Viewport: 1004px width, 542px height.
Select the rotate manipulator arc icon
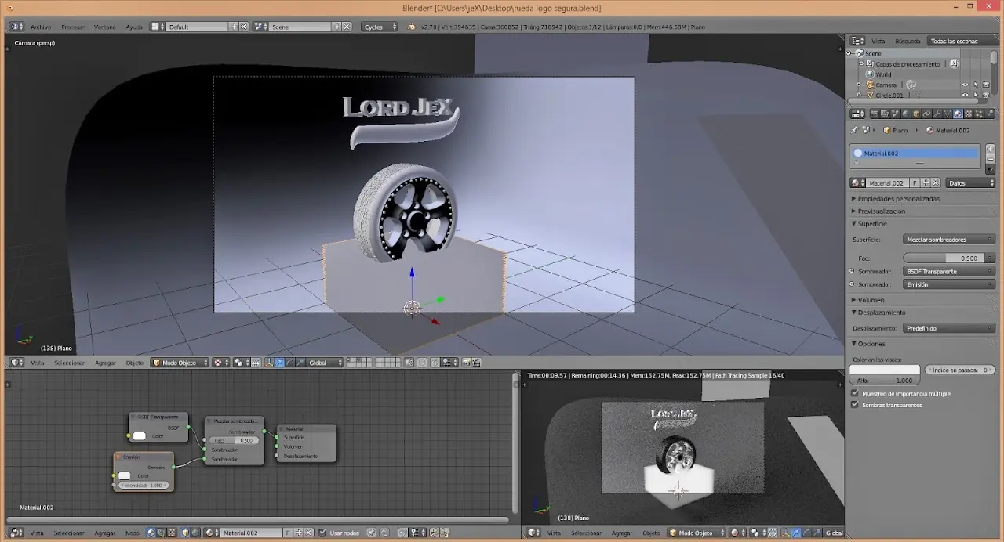pyautogui.click(x=290, y=363)
